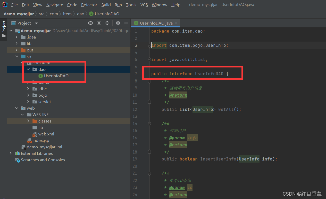Viewport: 326px width, 199px height.
Task: Toggle Javadoc fold marker on line 21
Action: point(149,173)
